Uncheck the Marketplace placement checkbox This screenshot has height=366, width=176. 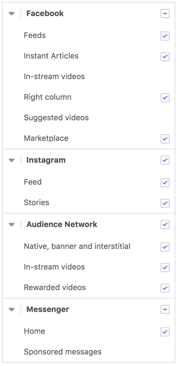(165, 139)
